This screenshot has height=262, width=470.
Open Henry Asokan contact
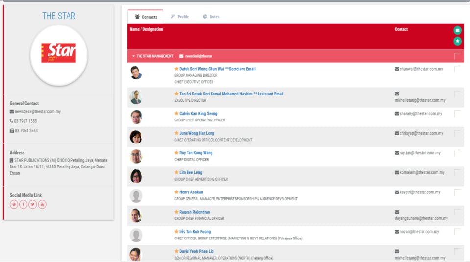click(191, 192)
